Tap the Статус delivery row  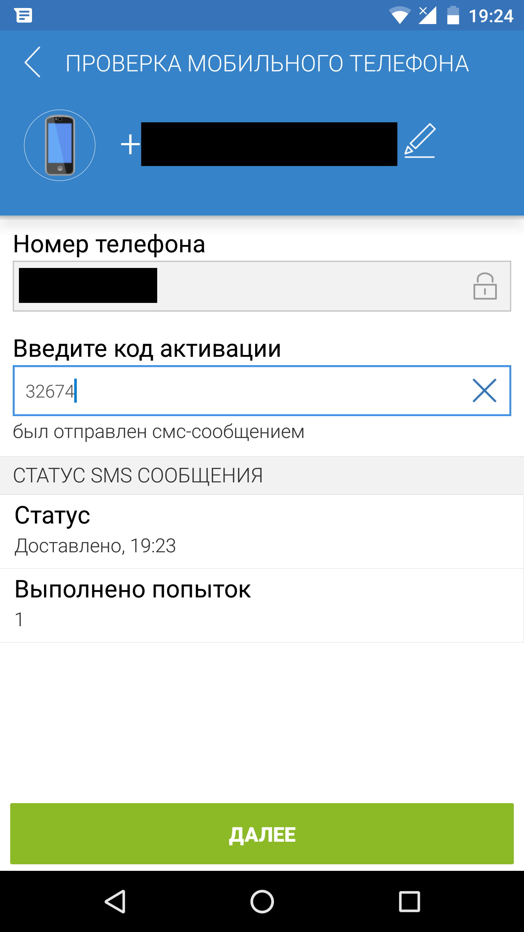(x=262, y=531)
